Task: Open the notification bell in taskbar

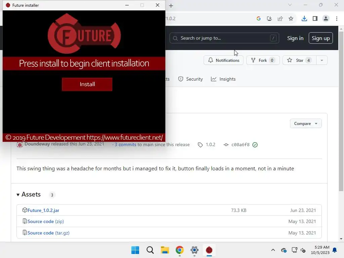Action: (335, 250)
